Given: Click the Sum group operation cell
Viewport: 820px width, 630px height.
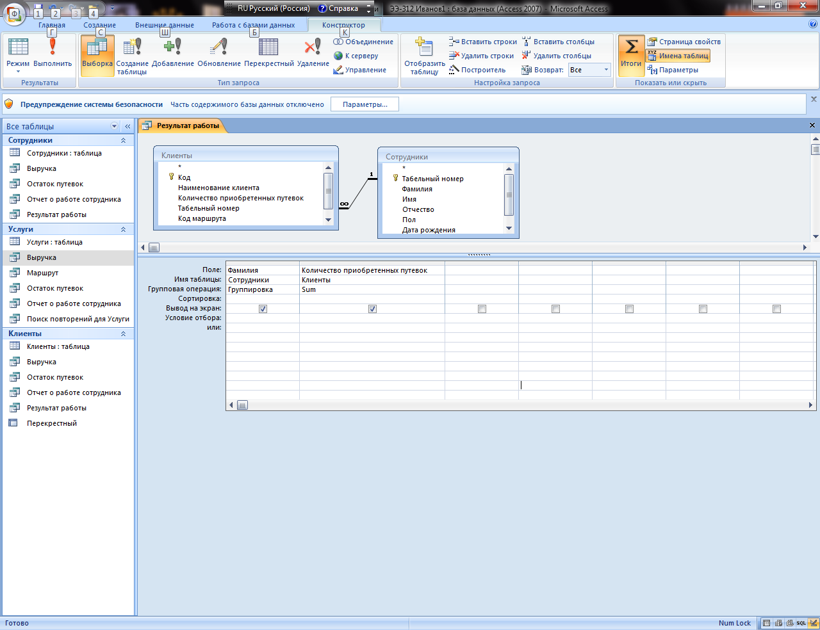Looking at the screenshot, I should click(x=372, y=289).
